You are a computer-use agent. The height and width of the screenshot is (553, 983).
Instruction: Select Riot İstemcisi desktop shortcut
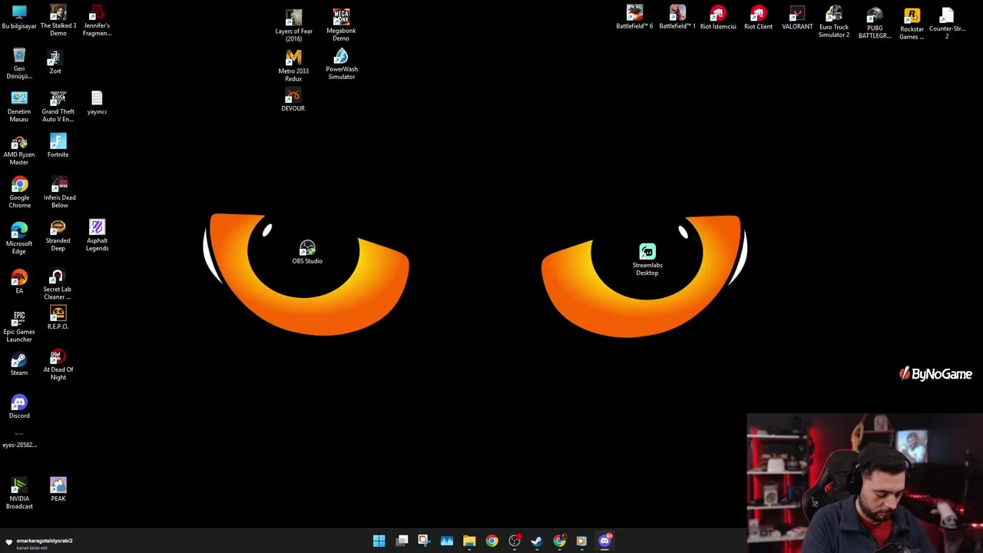point(718,18)
